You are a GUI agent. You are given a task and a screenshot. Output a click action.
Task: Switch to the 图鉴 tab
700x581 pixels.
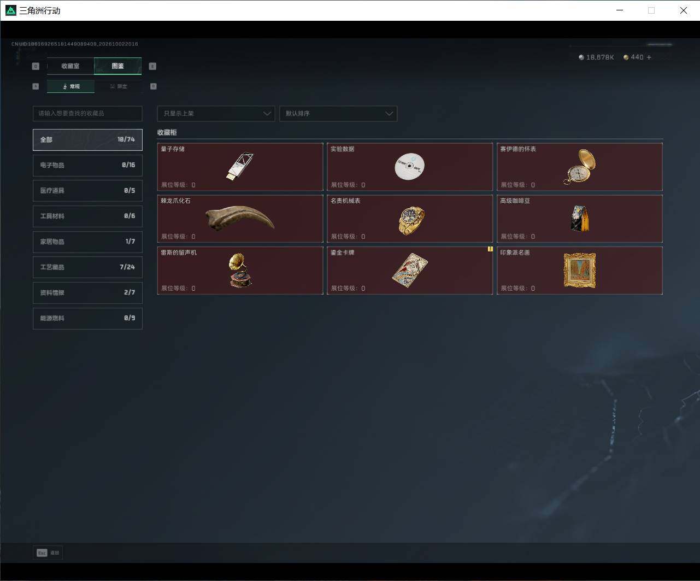[118, 66]
